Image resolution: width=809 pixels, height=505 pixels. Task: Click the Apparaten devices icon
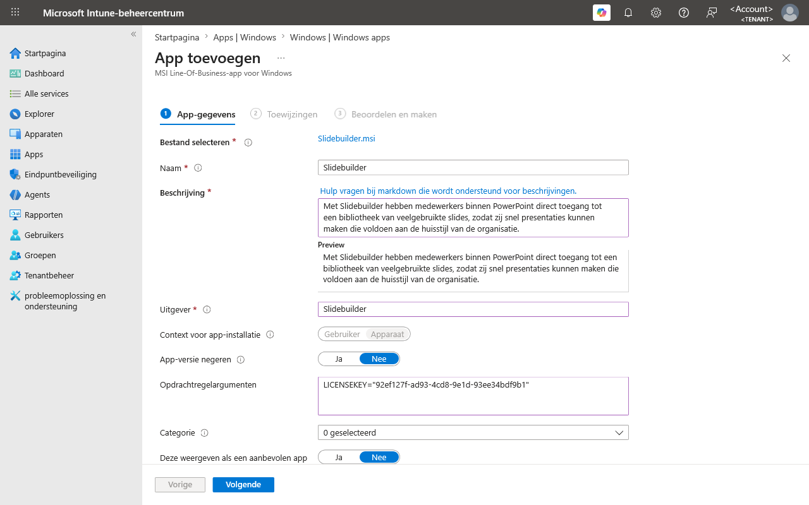coord(15,134)
